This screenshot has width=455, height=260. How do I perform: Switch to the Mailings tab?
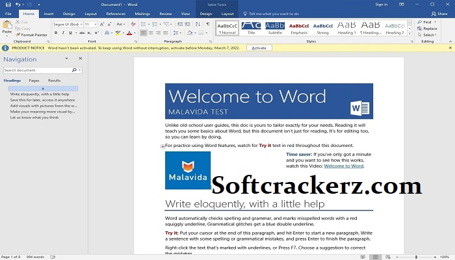[142, 14]
